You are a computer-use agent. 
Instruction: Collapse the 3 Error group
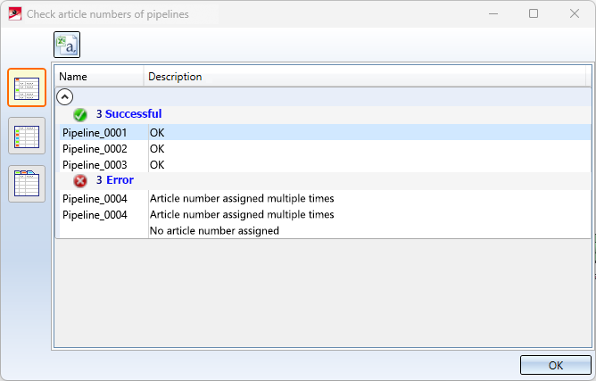120,181
